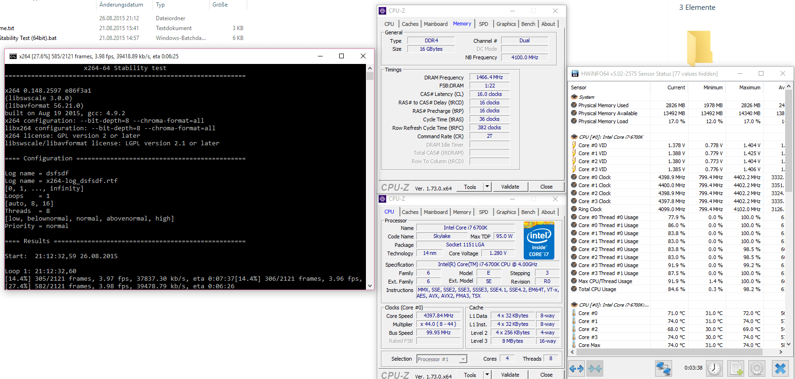Open Bench tab in upper CPU-Z

click(528, 24)
